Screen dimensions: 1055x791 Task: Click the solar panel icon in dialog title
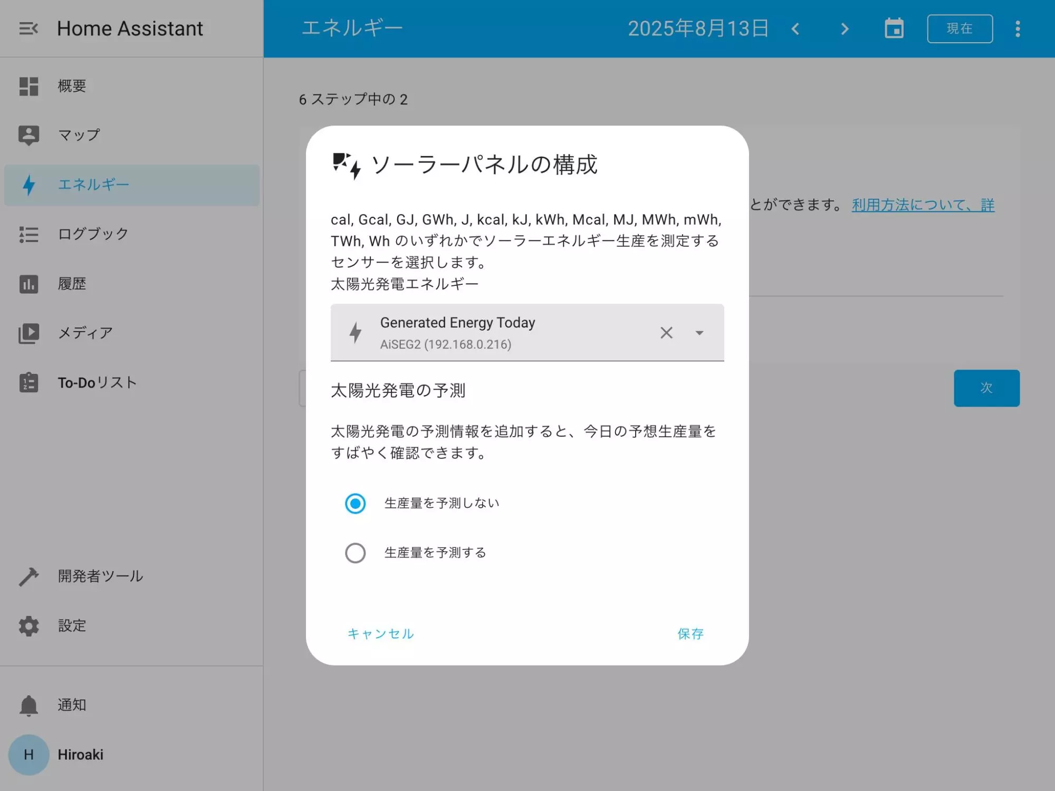click(347, 166)
